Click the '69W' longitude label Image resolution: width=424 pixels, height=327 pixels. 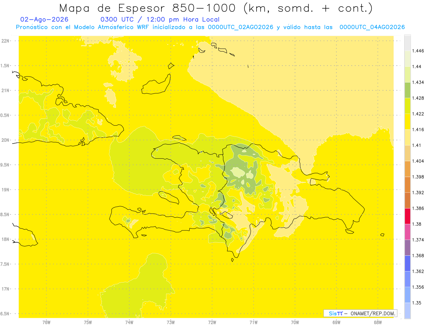[x=336, y=322]
